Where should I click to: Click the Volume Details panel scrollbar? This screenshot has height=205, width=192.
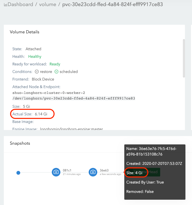pyautogui.click(x=184, y=58)
